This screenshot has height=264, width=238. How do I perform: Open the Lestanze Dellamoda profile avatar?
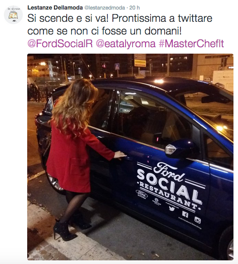14,15
